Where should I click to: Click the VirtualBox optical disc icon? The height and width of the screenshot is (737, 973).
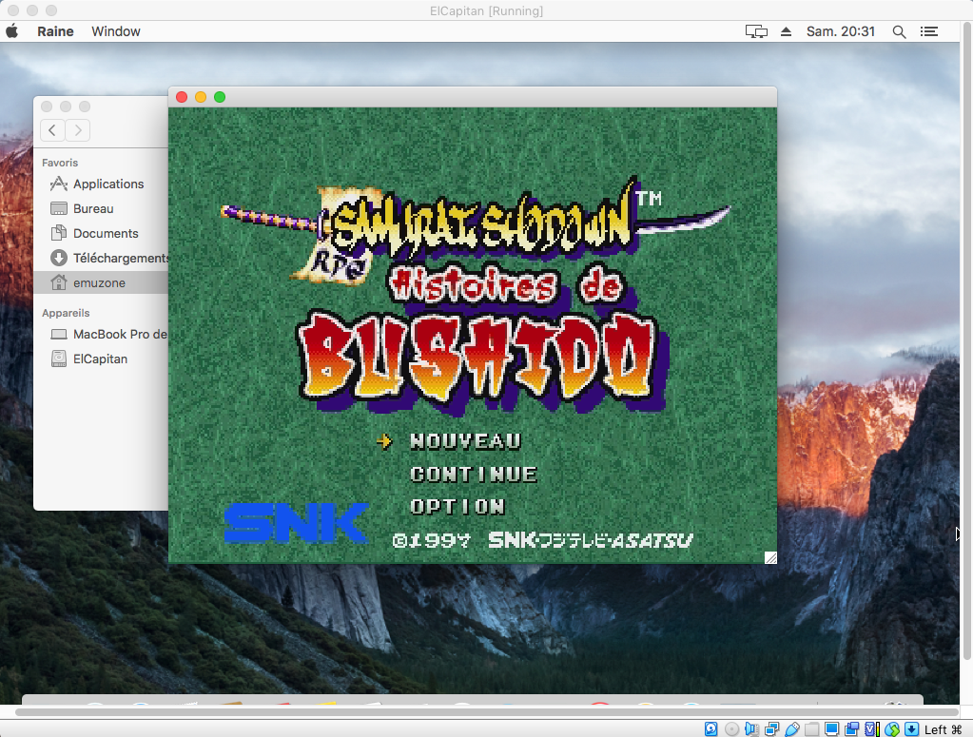731,729
